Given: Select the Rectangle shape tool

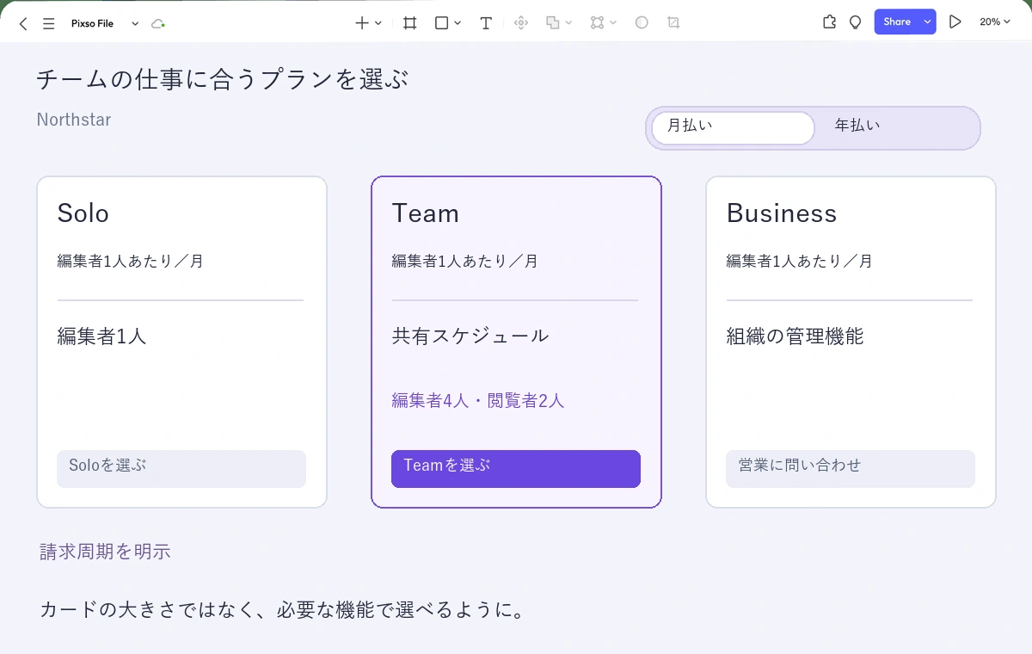Looking at the screenshot, I should (x=441, y=23).
